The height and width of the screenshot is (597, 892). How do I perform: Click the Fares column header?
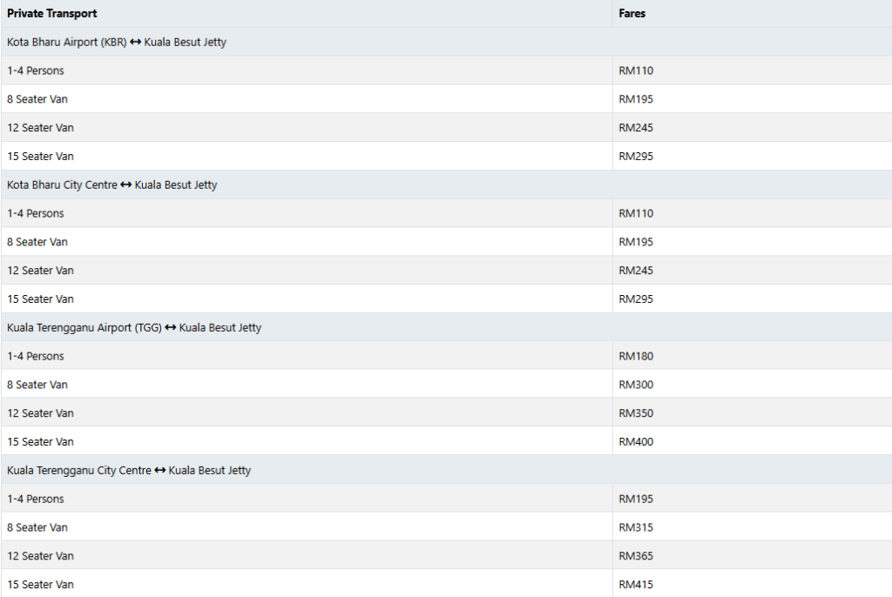(x=632, y=14)
